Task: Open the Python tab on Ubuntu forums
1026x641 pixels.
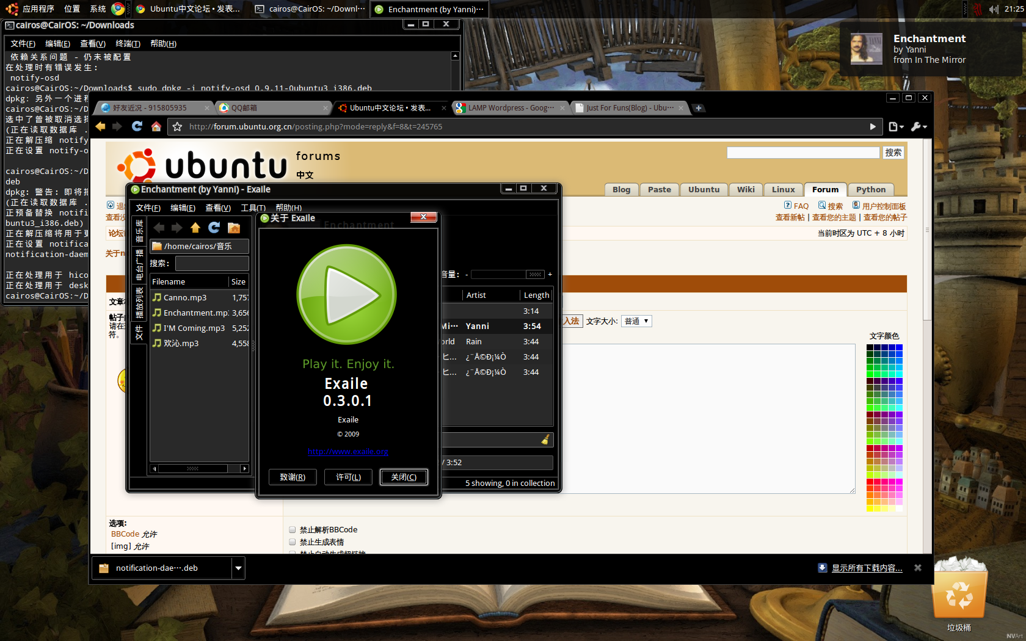Action: click(870, 189)
